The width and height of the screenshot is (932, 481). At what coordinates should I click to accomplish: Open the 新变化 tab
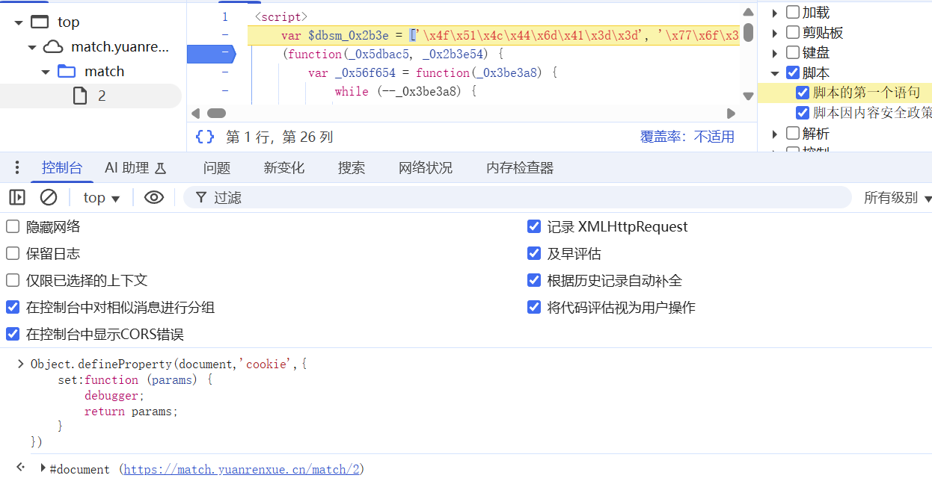point(284,168)
